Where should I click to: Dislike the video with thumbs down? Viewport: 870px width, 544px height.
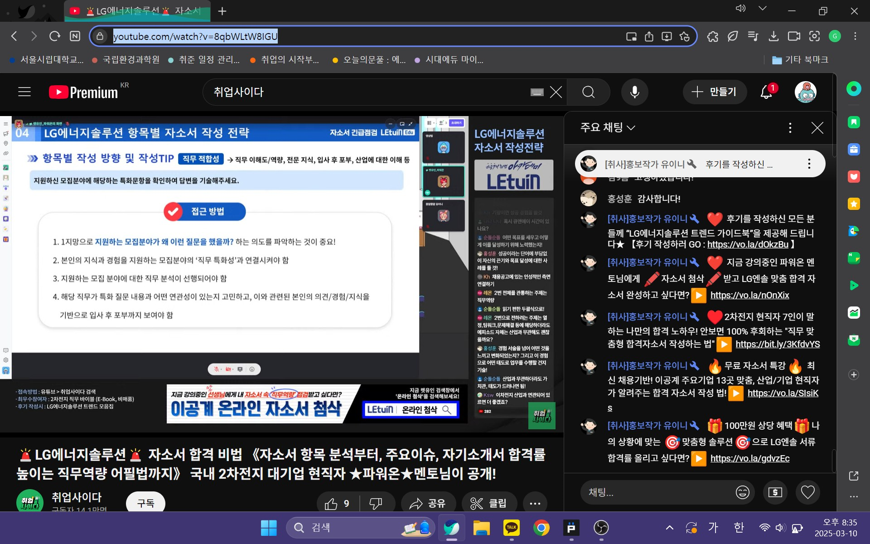[376, 503]
